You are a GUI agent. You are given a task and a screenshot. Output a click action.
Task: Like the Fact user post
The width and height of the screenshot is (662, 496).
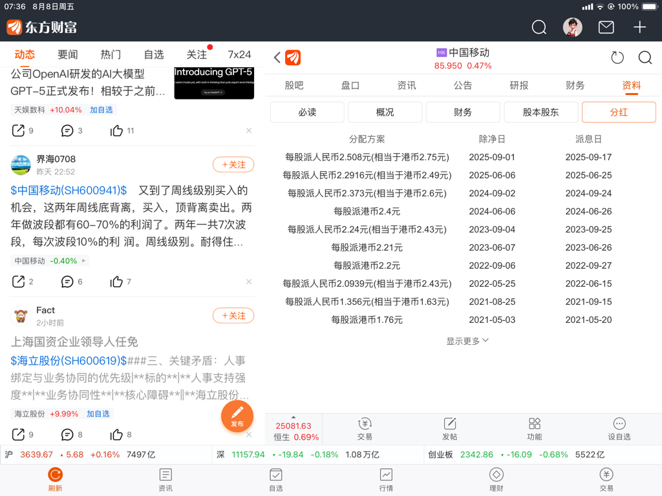(x=116, y=435)
